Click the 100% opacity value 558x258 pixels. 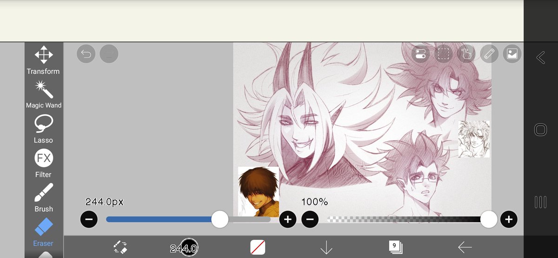[314, 202]
